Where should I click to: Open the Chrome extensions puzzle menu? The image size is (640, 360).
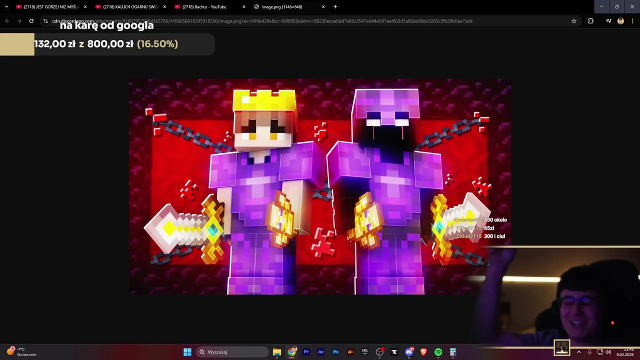pyautogui.click(x=591, y=21)
